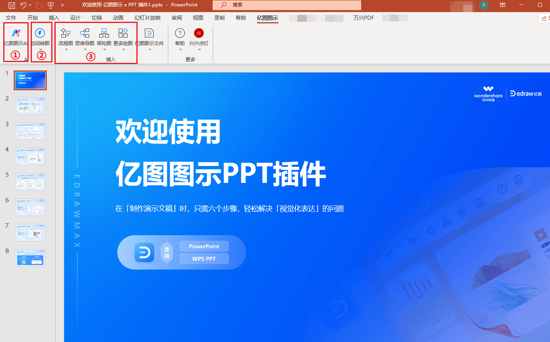Viewport: 550px width, 342px height.
Task: Switch to the 幻灯片放映 tab
Action: (x=147, y=18)
